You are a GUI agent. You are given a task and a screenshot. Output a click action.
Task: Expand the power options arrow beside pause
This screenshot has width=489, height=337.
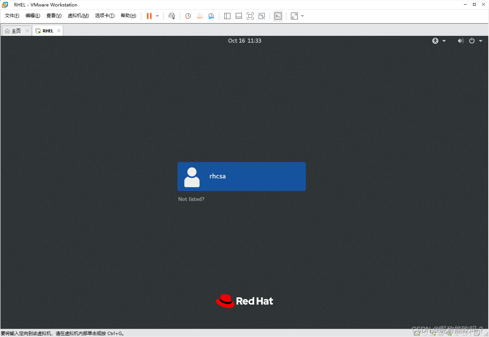coord(157,16)
